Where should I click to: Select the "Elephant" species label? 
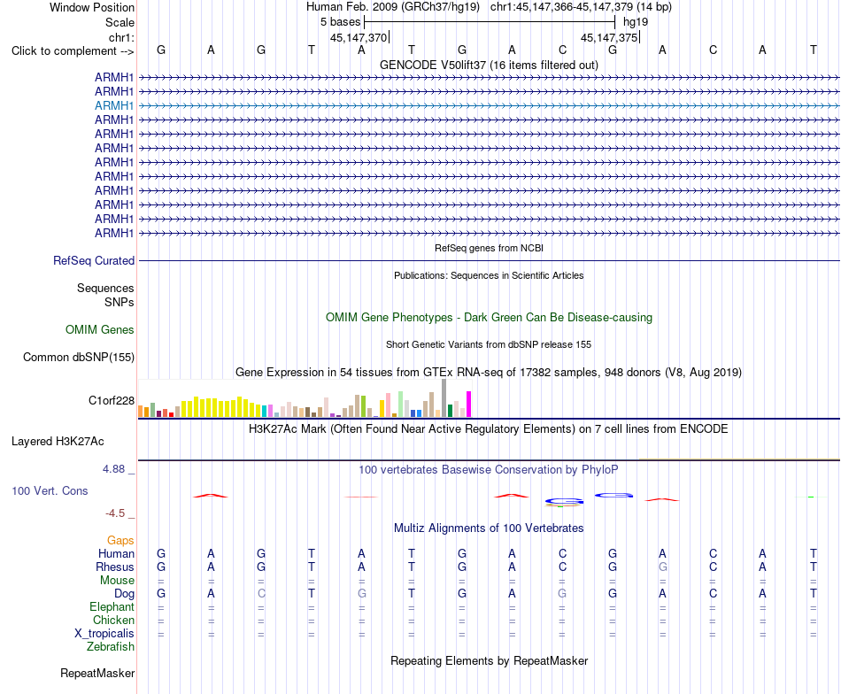[x=112, y=606]
